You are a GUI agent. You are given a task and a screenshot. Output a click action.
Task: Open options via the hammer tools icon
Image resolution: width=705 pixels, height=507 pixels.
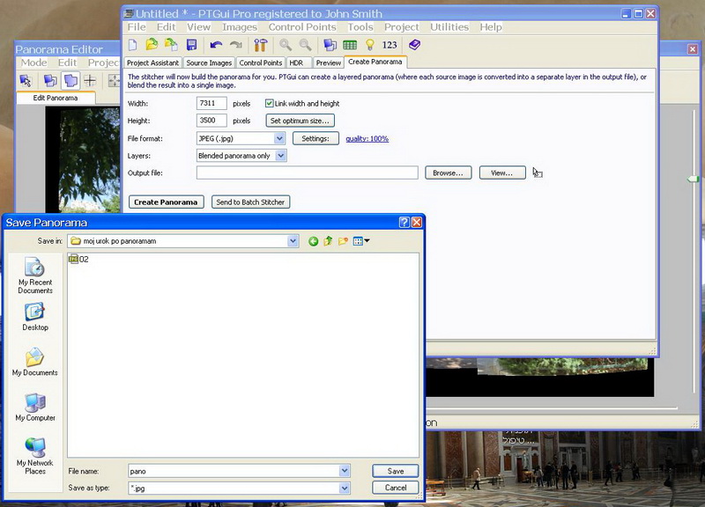[260, 45]
